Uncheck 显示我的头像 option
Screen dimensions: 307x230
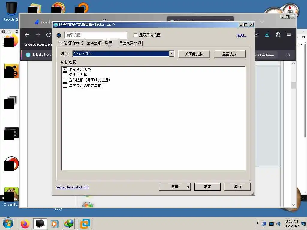click(65, 69)
